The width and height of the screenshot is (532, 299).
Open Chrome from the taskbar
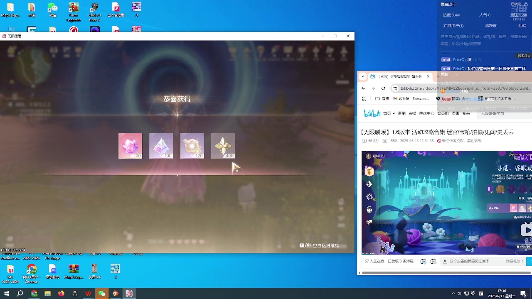tap(34, 294)
